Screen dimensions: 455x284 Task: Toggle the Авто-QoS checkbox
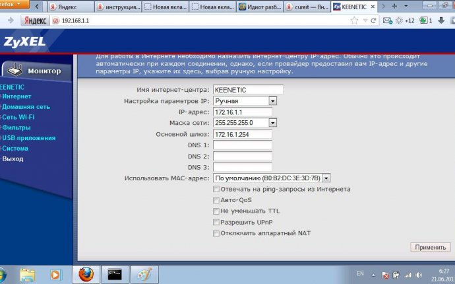tap(216, 200)
